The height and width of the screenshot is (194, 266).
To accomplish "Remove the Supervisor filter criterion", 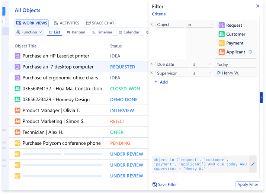I will pyautogui.click(x=151, y=73).
